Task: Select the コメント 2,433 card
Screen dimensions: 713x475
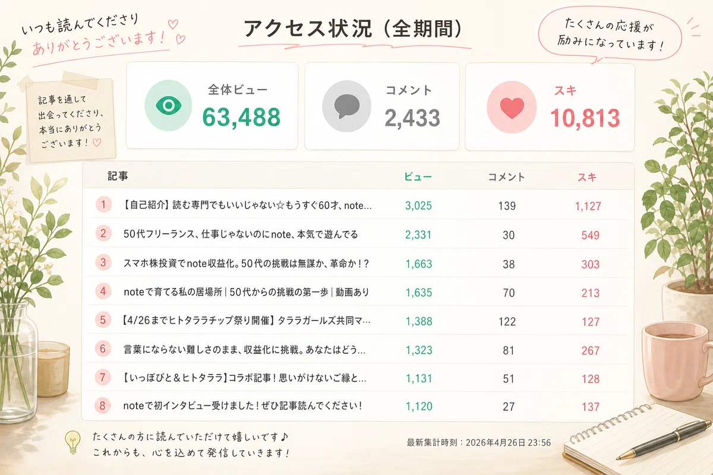Action: tap(382, 106)
